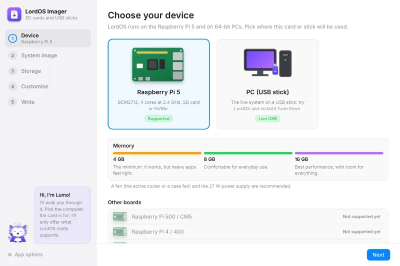Click the Choose your device heading
Viewport: 400px width, 266px height.
[151, 15]
